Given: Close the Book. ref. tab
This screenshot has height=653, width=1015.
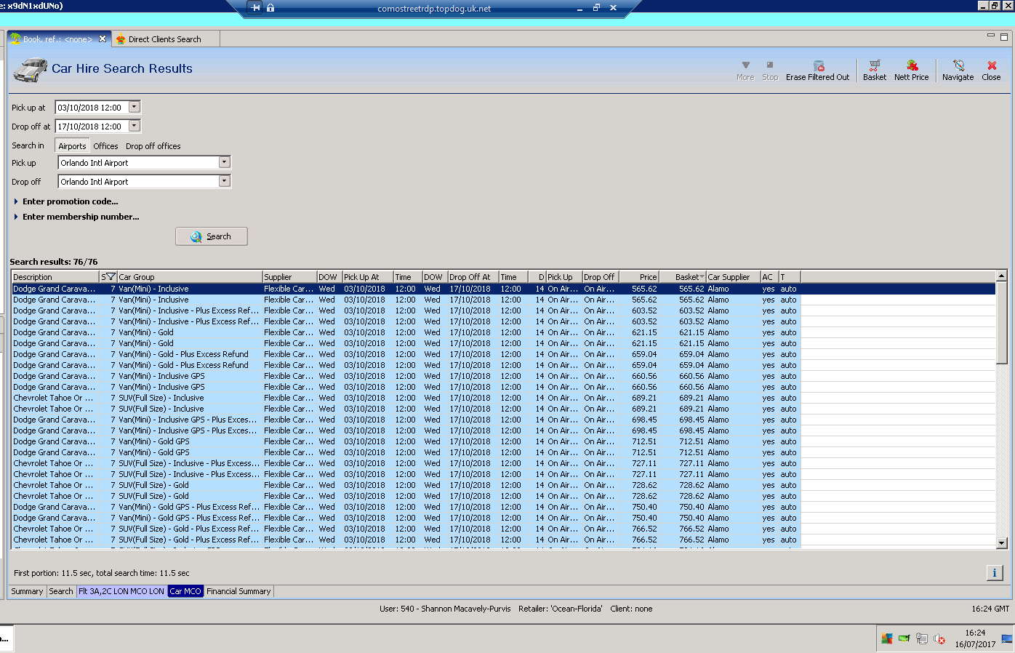Looking at the screenshot, I should [x=103, y=39].
